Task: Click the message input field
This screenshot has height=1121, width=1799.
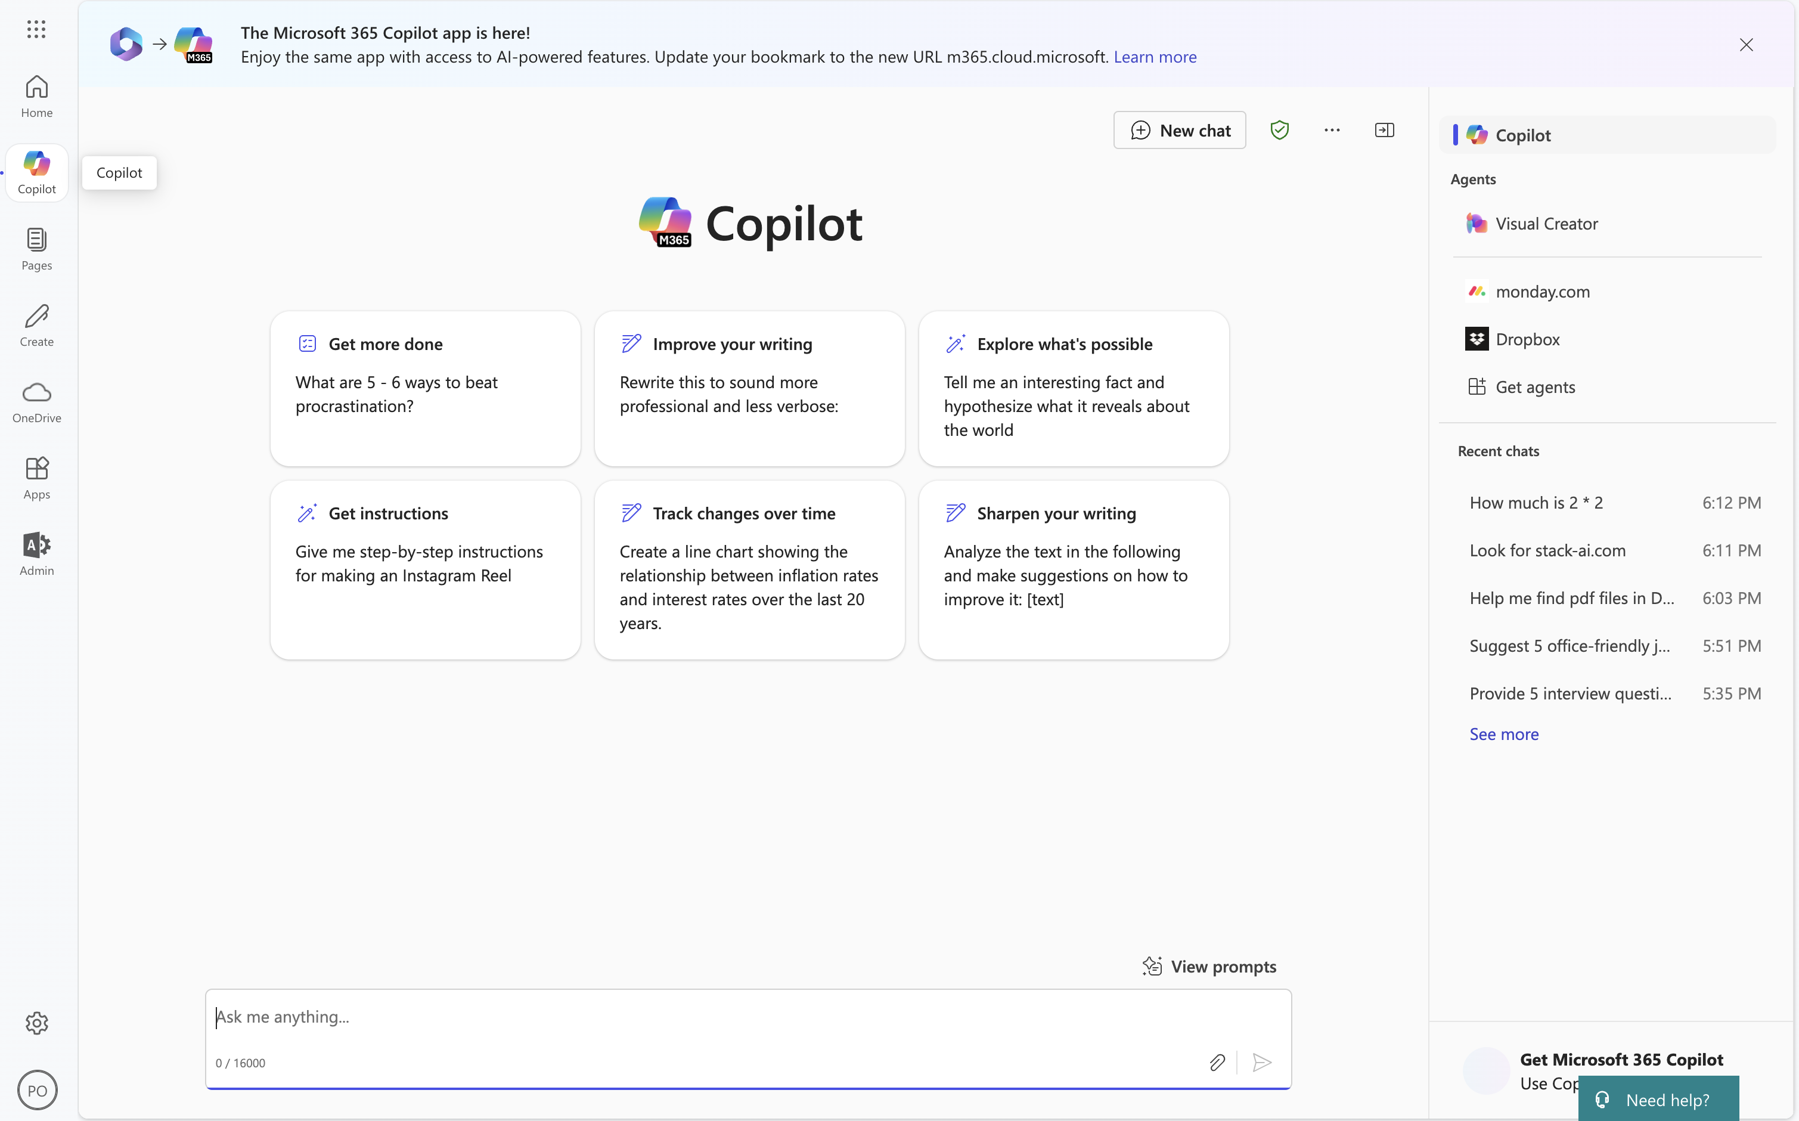Action: pos(749,1018)
